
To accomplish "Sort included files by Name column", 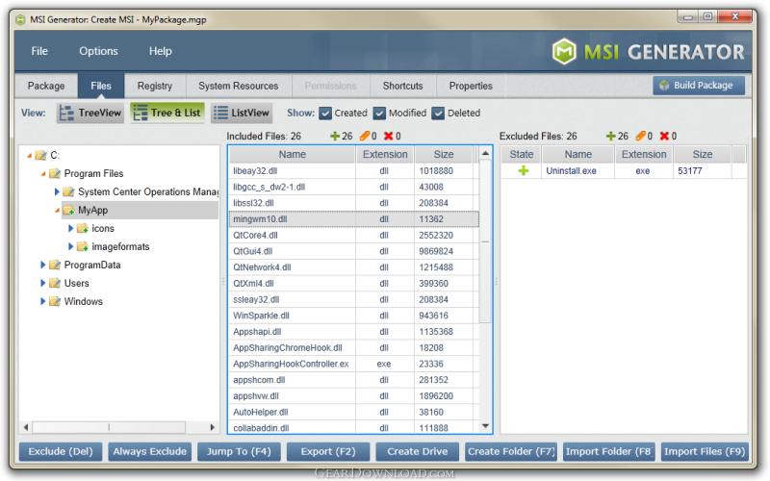I will coord(293,155).
